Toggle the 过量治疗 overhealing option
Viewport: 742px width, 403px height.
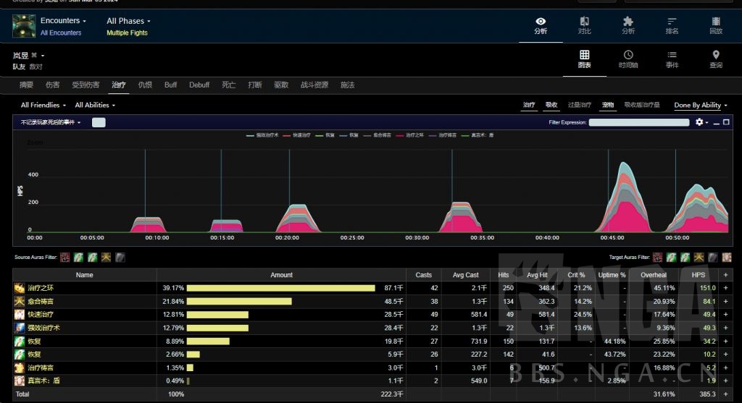click(x=579, y=105)
